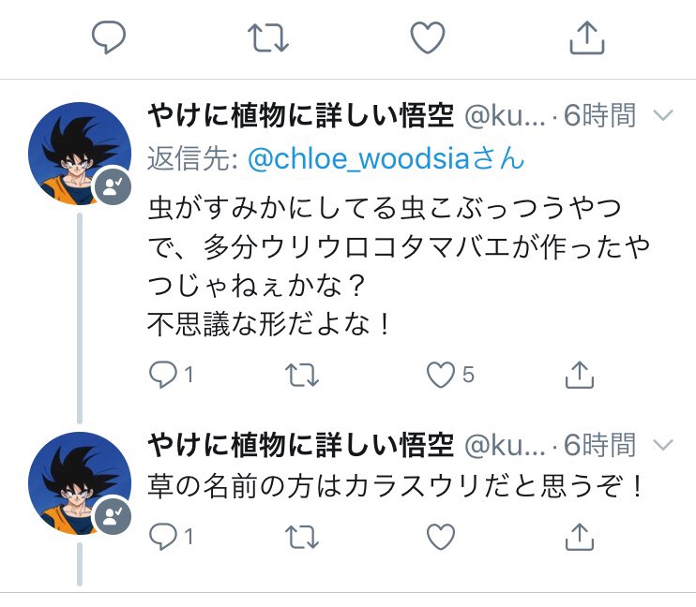Open やけに植物に詳しい悟空 profile from first tweet name
The width and height of the screenshot is (696, 607).
(x=301, y=116)
